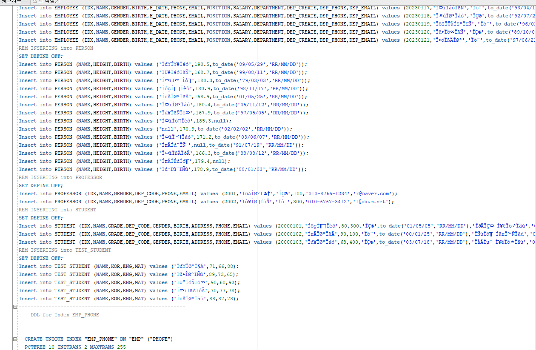Click PERSON insert line with height 168.7
The height and width of the screenshot is (350, 536).
tap(163, 72)
